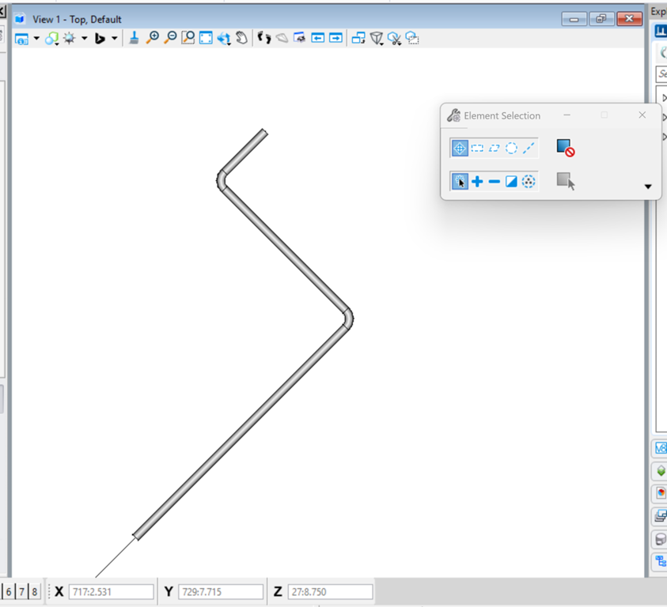This screenshot has width=667, height=607.
Task: Click the Update View brush icon
Action: pyautogui.click(x=134, y=38)
